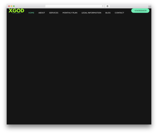Image resolution: width=158 pixels, height=134 pixels.
Task: Open the Home menu item
Action: pyautogui.click(x=31, y=13)
